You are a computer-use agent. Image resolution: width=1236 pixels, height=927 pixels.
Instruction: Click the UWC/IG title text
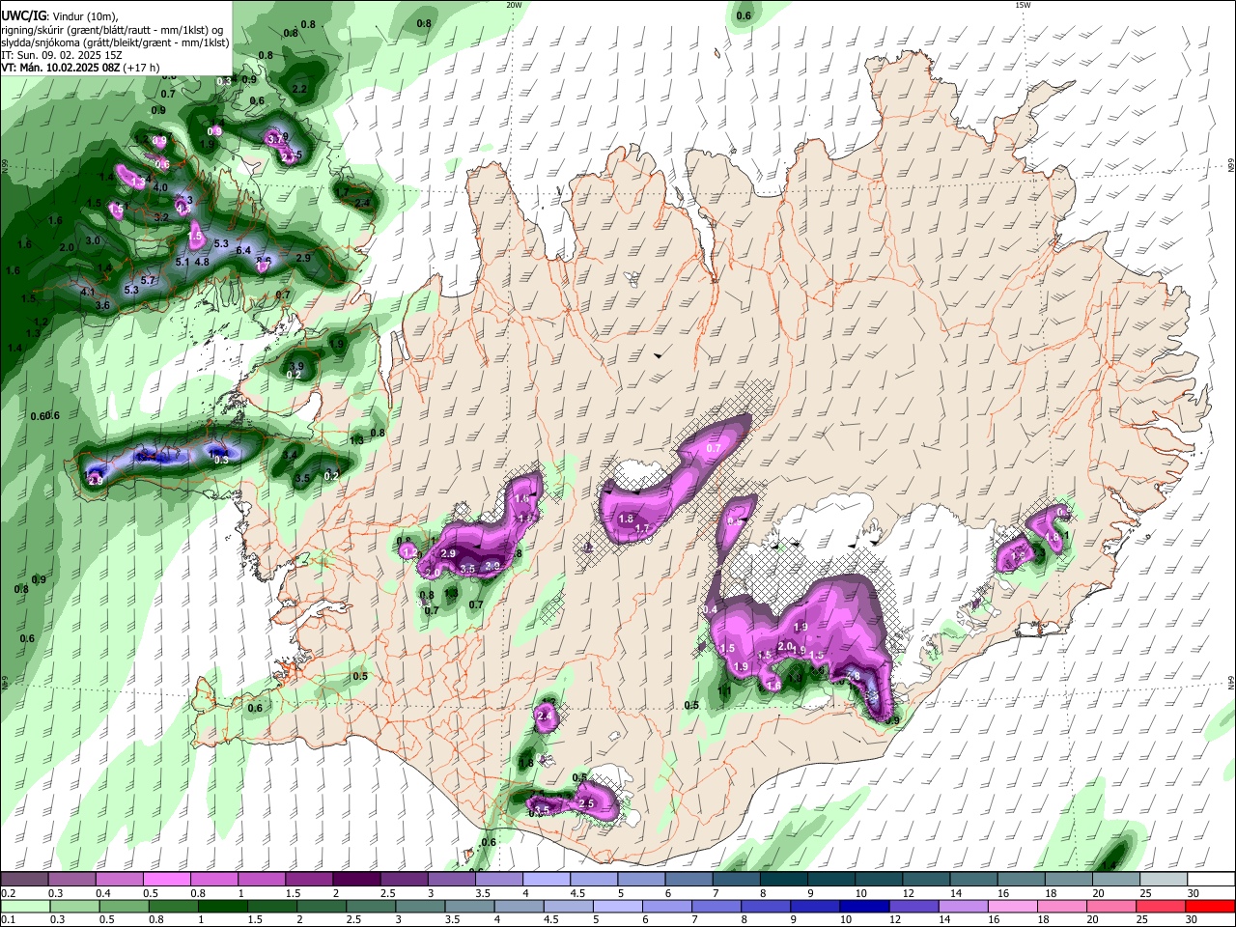tap(23, 15)
